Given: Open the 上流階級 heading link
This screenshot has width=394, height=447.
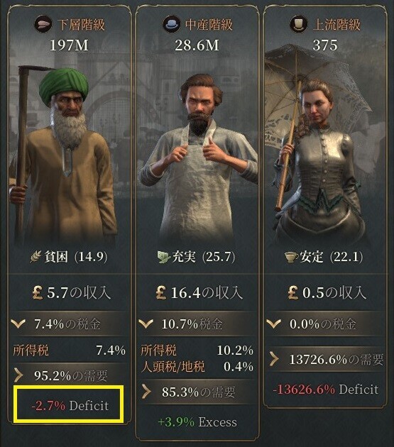Looking at the screenshot, I should [x=337, y=25].
